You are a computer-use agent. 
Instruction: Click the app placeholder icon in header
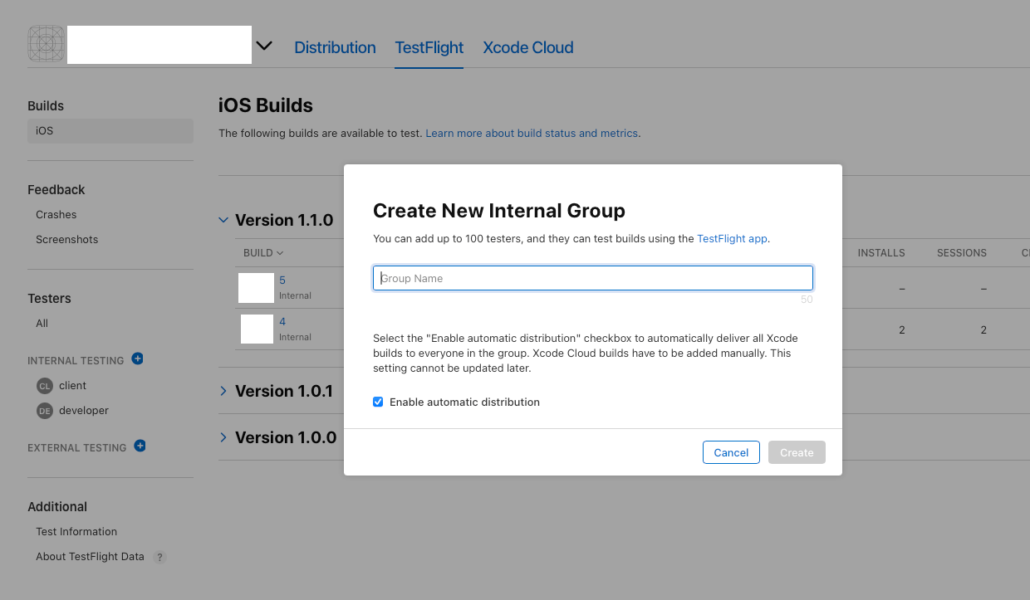(46, 44)
